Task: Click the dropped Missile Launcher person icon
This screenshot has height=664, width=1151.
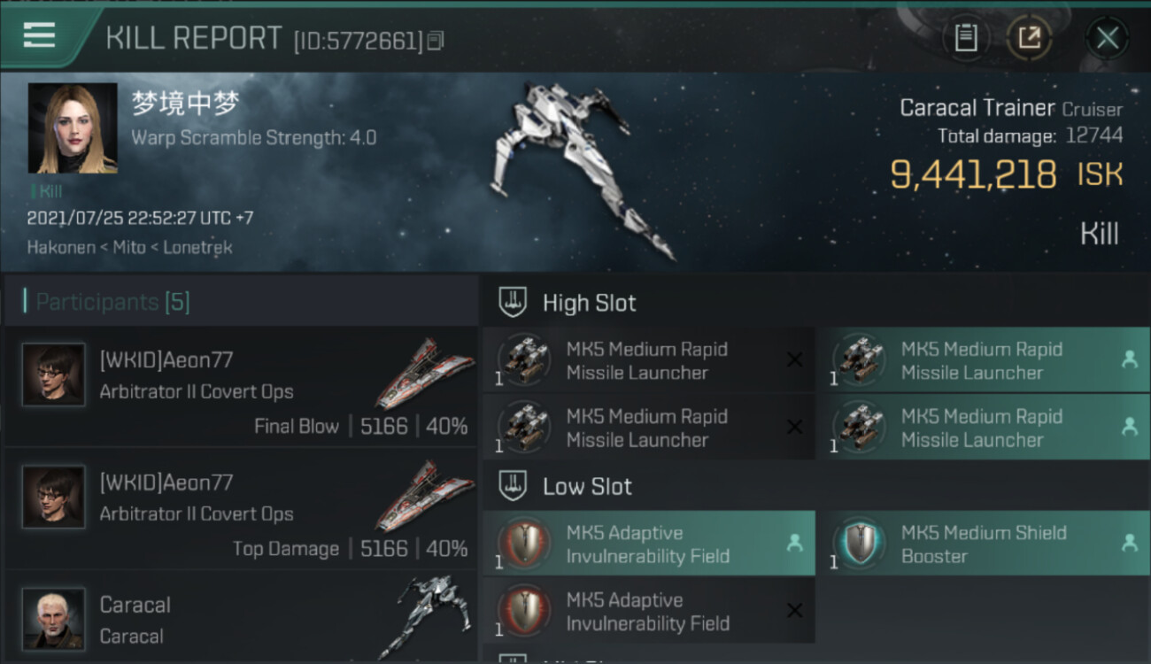Action: (x=1129, y=359)
